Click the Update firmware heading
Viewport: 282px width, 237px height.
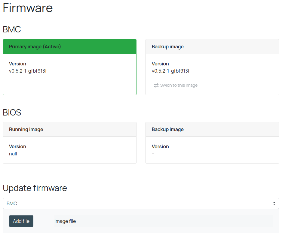tap(35, 188)
